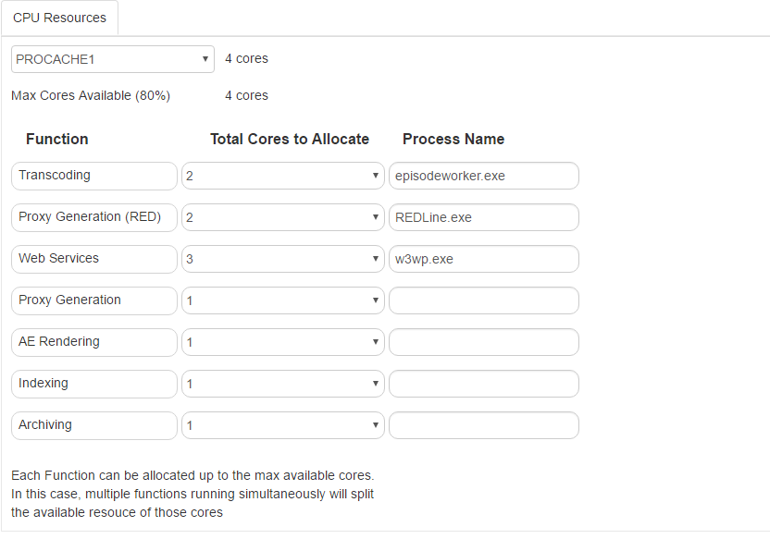Open AE Rendering cores dropdown
Viewport: 770px width, 539px height.
[x=283, y=342]
